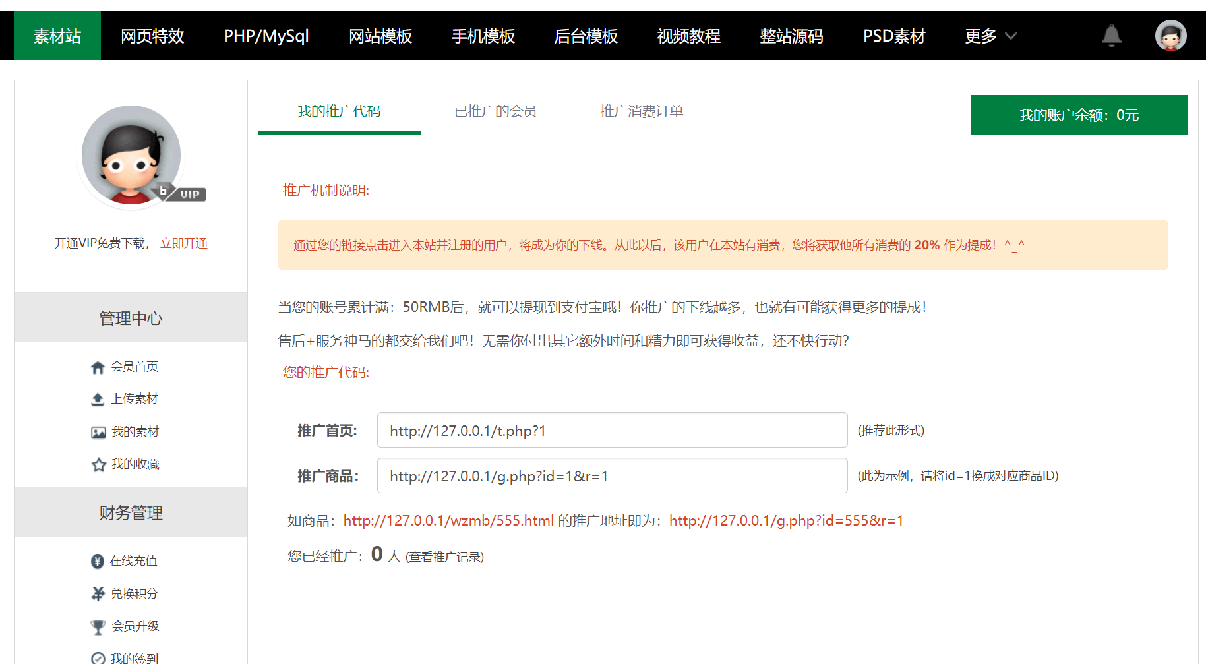Click the 我的账户余额 balance button
The height and width of the screenshot is (664, 1206).
[1079, 114]
